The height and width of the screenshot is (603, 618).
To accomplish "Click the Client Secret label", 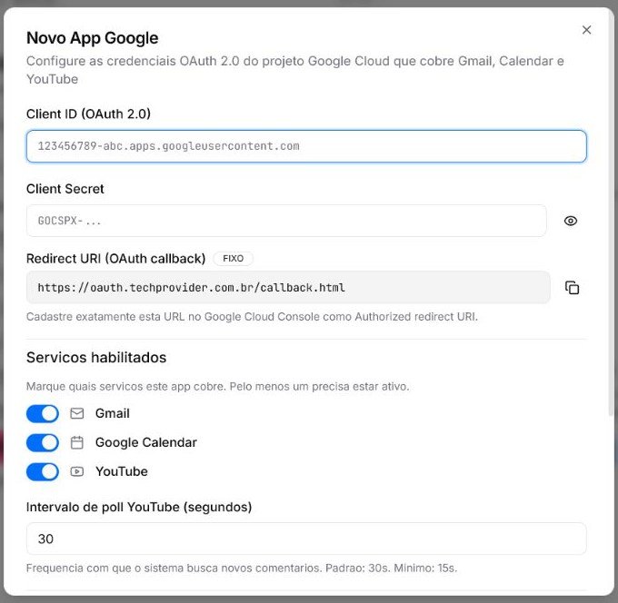I will point(65,189).
